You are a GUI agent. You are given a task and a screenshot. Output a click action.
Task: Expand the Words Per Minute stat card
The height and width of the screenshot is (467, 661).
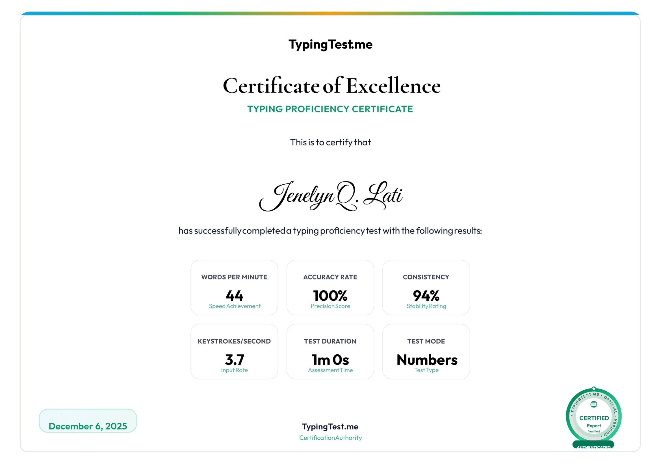point(234,287)
